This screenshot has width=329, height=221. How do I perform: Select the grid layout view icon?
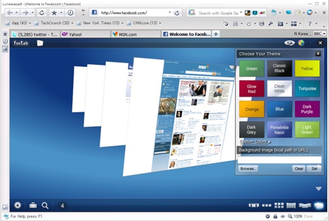click(x=278, y=206)
